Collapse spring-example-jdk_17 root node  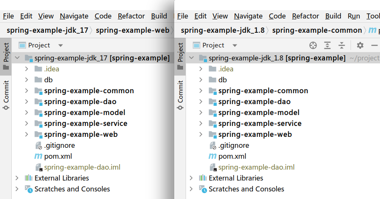point(17,58)
